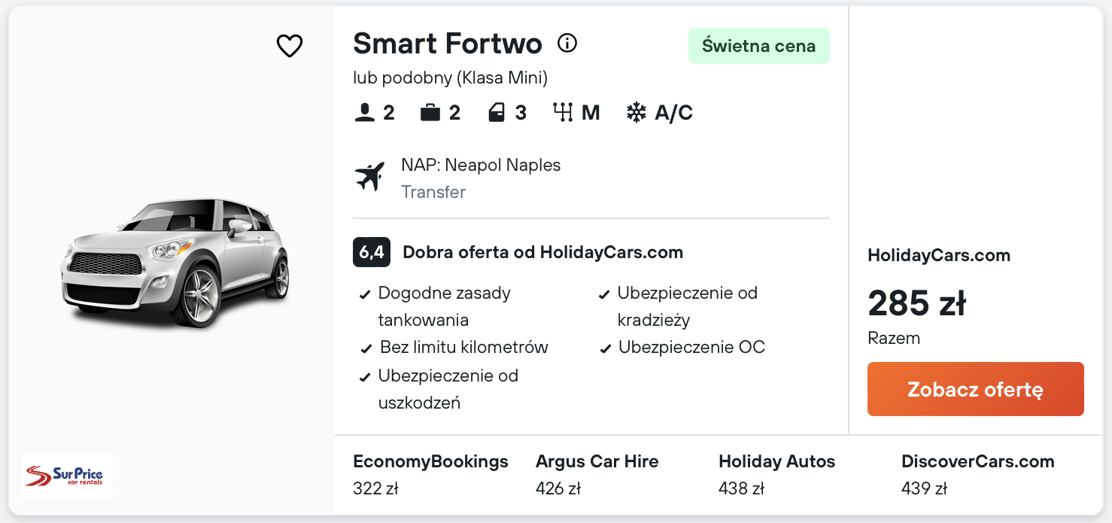Save offer with the heart icon

tap(290, 46)
